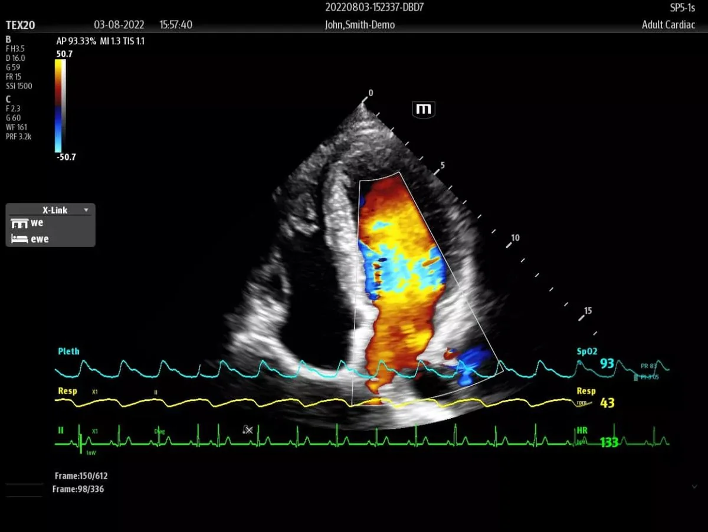This screenshot has height=532, width=708.
Task: Click depth scale marker '15'
Action: pyautogui.click(x=588, y=311)
